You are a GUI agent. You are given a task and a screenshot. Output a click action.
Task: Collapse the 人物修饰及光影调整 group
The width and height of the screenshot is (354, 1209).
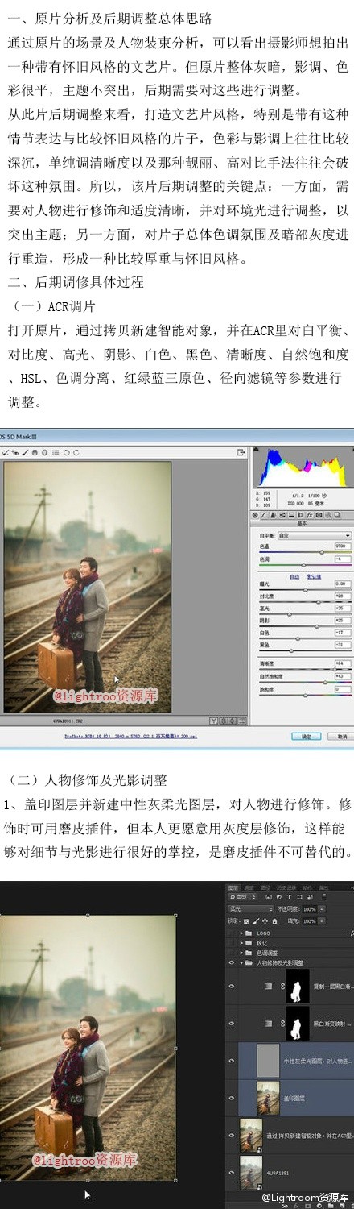241,962
